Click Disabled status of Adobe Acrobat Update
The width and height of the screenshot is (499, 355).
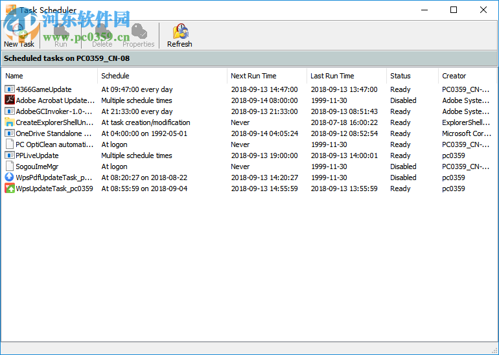(x=403, y=100)
